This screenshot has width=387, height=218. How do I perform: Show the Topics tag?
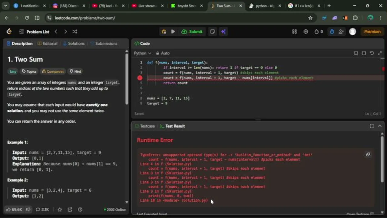pyautogui.click(x=29, y=71)
